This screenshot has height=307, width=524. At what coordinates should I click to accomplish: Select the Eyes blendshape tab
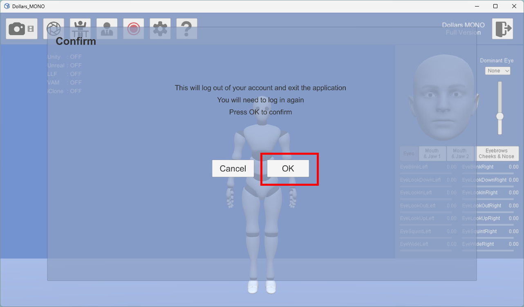[x=409, y=153]
